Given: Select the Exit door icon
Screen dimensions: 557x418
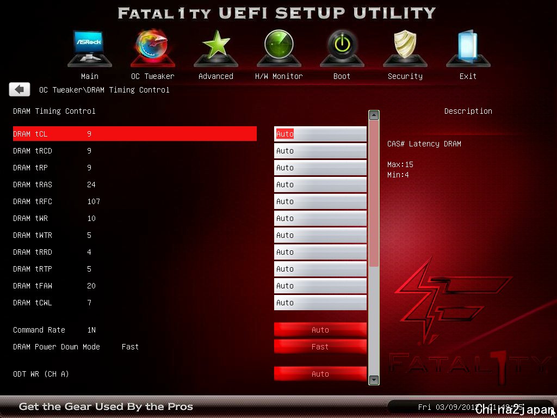Looking at the screenshot, I should click(468, 48).
